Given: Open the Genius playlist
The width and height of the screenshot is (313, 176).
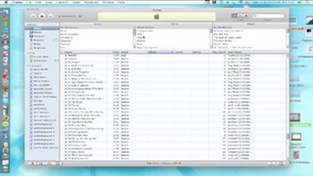Looking at the screenshot, I should click(42, 73).
